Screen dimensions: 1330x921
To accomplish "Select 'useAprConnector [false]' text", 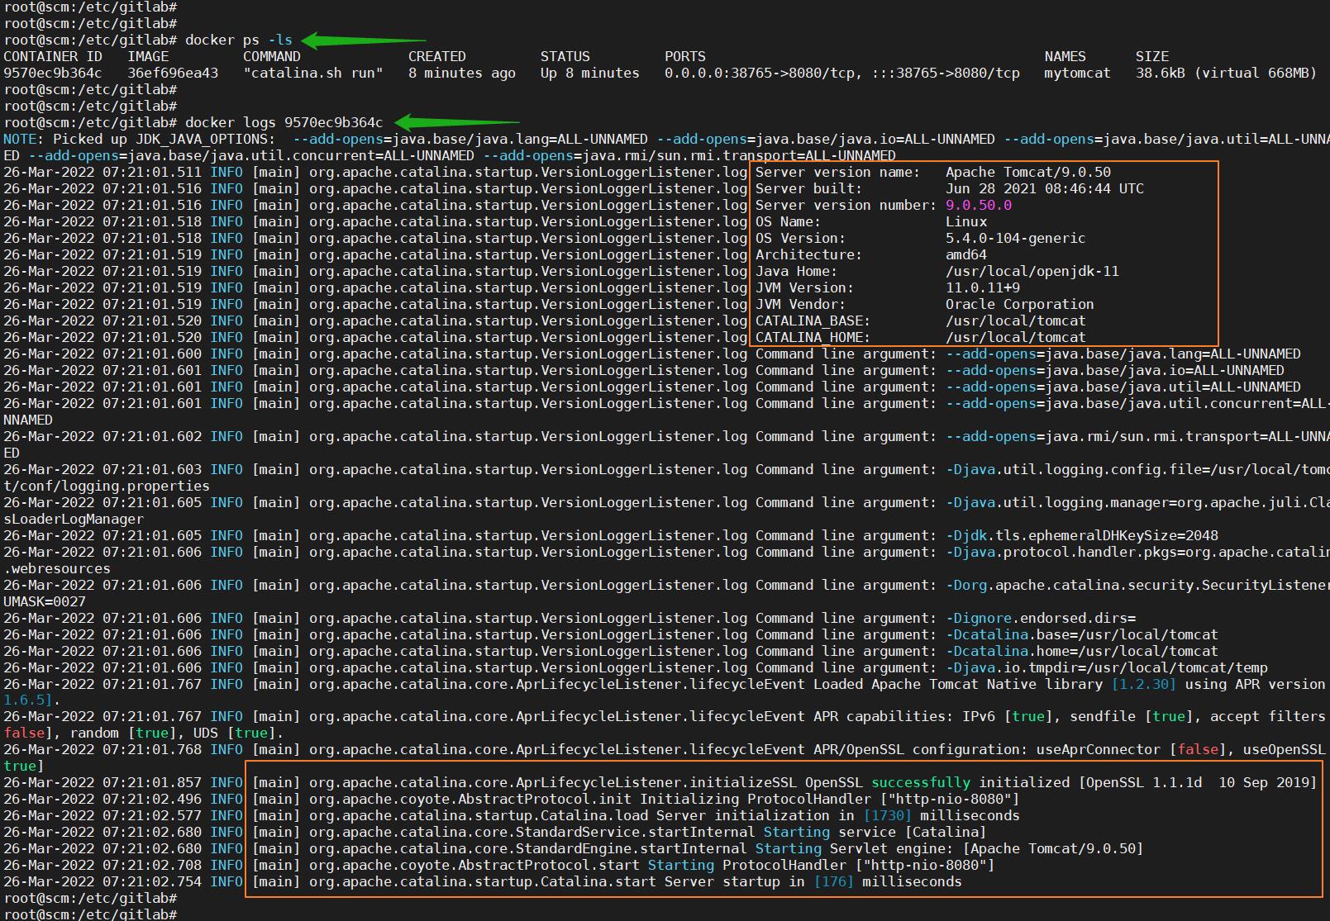I will click(x=1132, y=749).
